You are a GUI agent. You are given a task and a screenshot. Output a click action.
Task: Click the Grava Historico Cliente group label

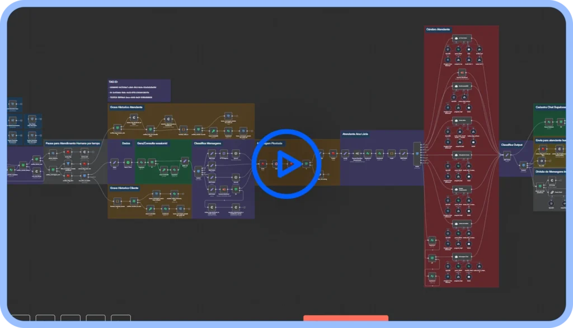pyautogui.click(x=124, y=188)
